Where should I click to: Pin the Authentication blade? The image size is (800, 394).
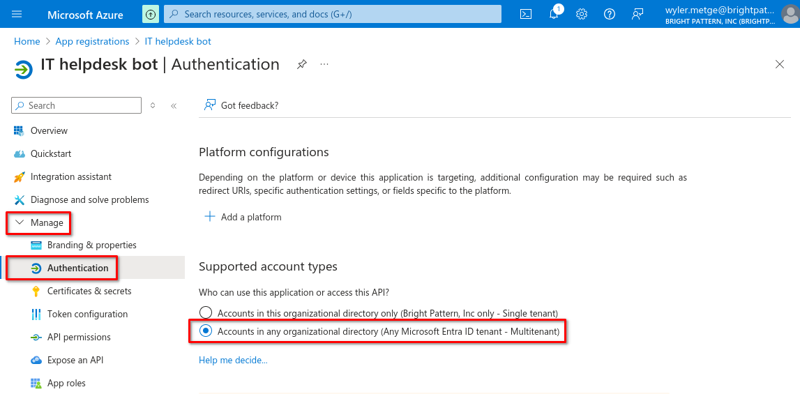302,64
